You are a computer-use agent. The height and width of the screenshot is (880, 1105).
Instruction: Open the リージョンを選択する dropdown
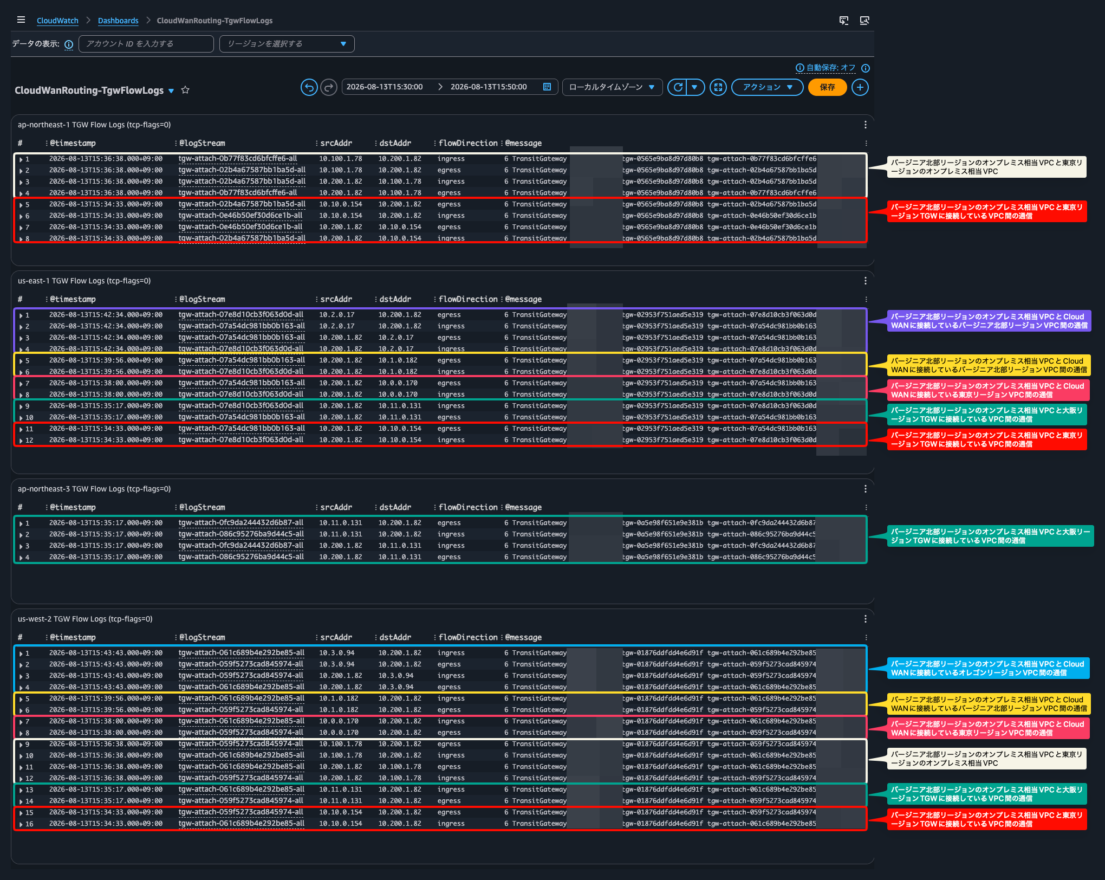287,44
